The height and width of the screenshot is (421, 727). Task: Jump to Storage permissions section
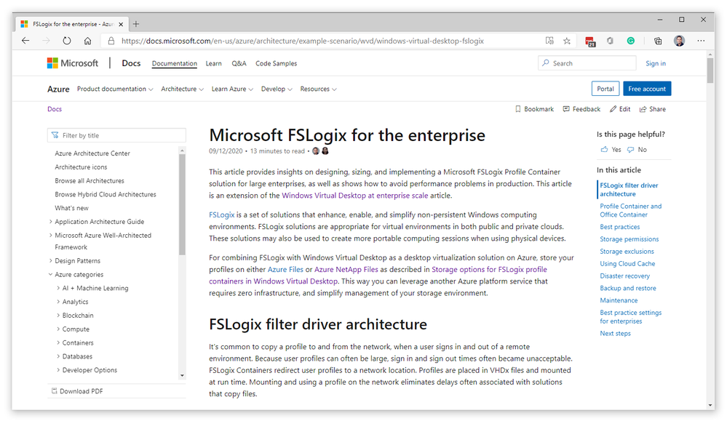point(629,239)
